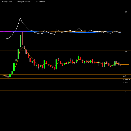Select the "BSE 533239" ticker text

[x=40, y=2]
